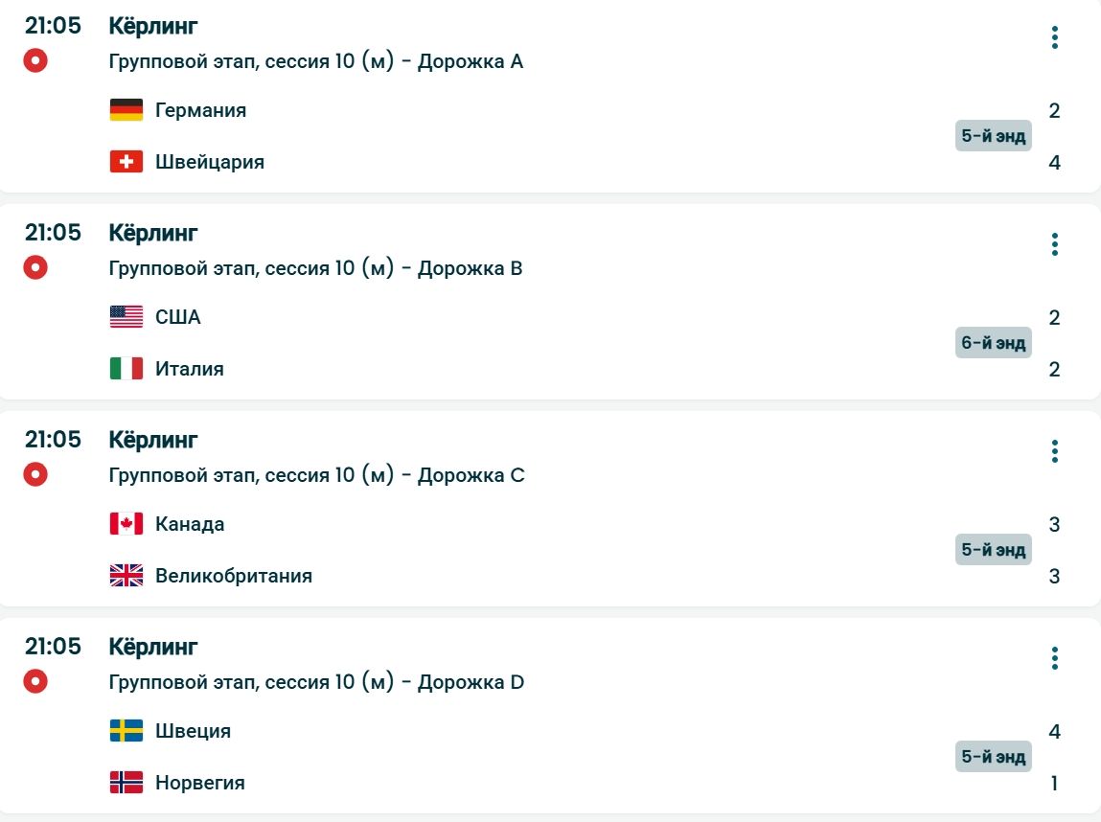Select the 6-й энд badge
The image size is (1101, 822).
pyautogui.click(x=993, y=343)
